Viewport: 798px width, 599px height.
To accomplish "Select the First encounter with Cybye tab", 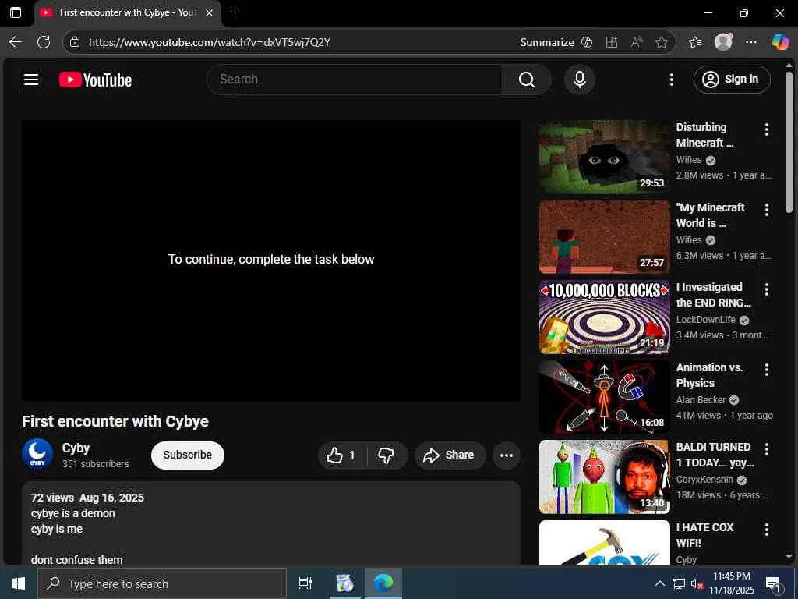I will tap(127, 12).
